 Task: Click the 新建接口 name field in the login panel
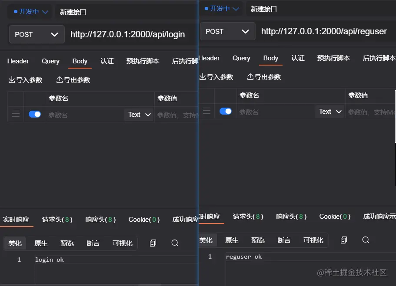126,12
